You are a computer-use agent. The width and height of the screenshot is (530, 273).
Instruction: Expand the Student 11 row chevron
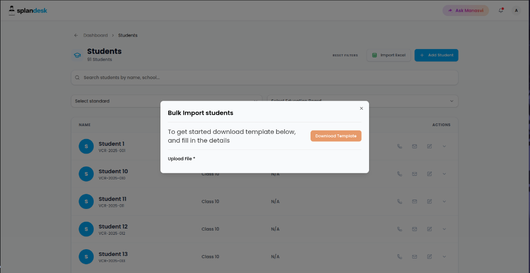tap(445, 201)
